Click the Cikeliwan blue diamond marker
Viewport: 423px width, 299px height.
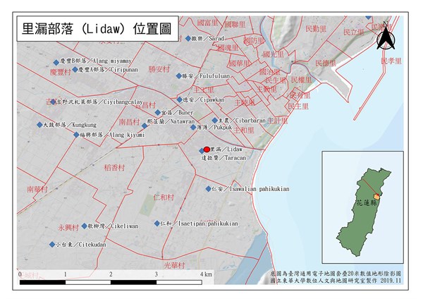[x=83, y=226]
